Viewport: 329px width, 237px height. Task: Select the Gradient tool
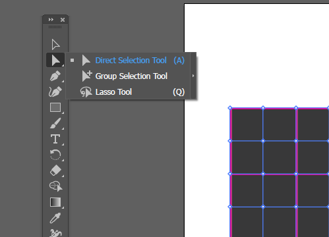55,202
